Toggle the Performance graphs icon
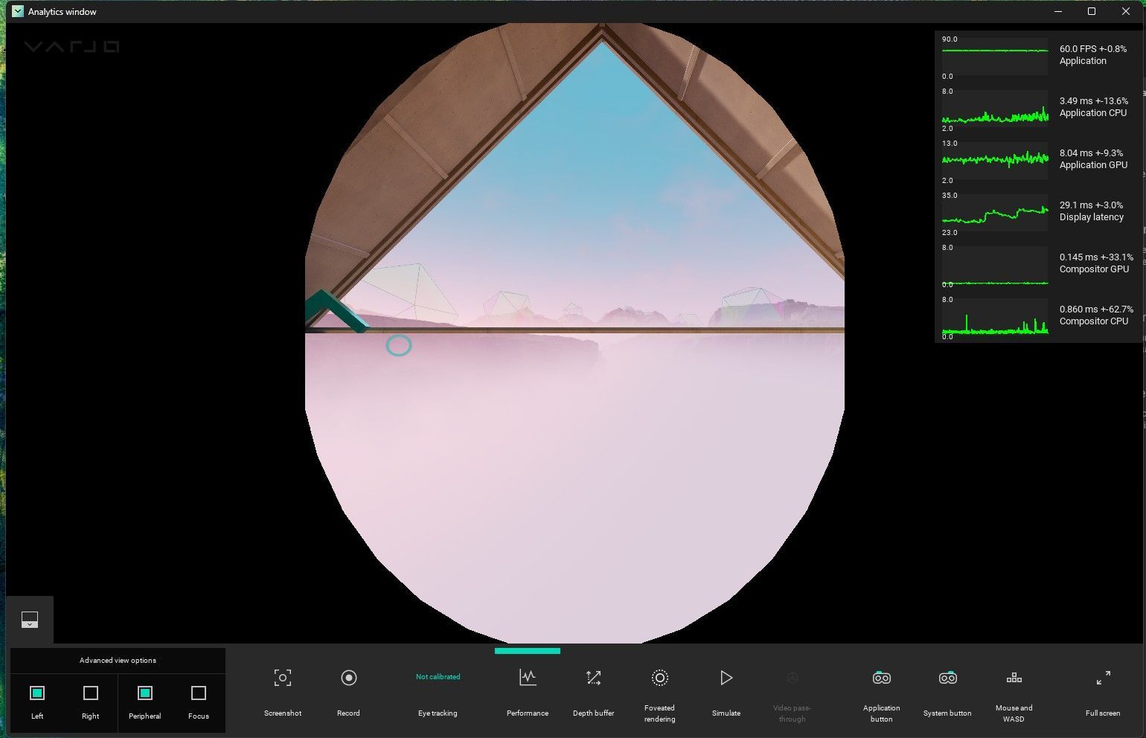This screenshot has height=738, width=1146. tap(527, 678)
